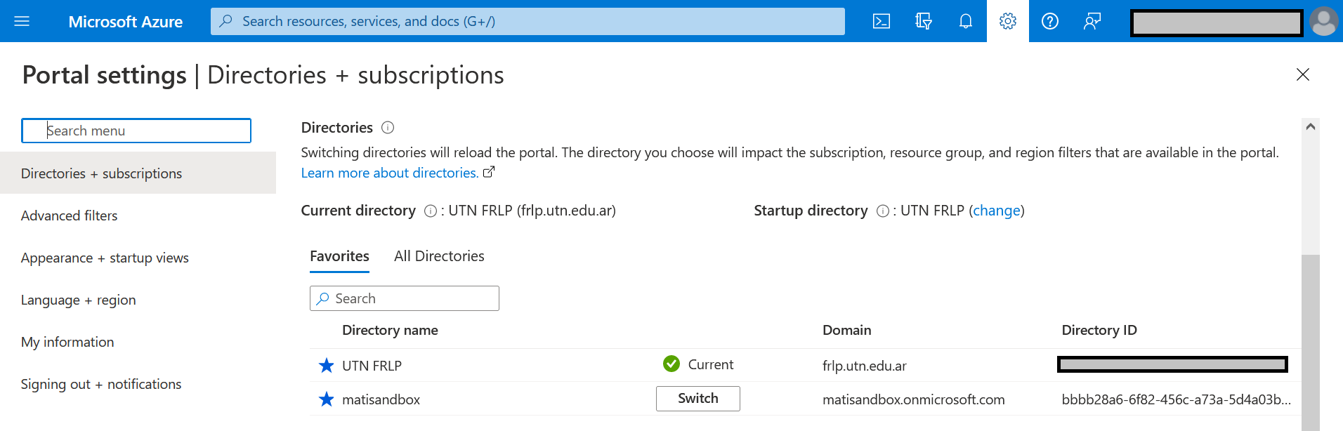Click the external link icon after Learn more
The width and height of the screenshot is (1343, 431).
click(x=489, y=172)
